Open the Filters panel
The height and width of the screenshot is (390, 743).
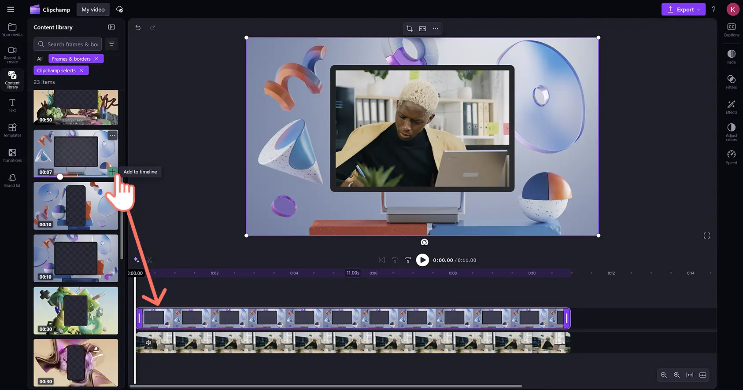[x=731, y=82]
